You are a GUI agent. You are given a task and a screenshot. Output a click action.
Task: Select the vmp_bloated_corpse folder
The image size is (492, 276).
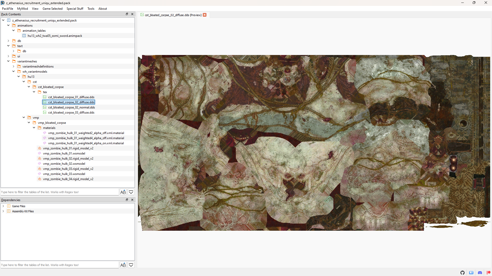pos(52,123)
